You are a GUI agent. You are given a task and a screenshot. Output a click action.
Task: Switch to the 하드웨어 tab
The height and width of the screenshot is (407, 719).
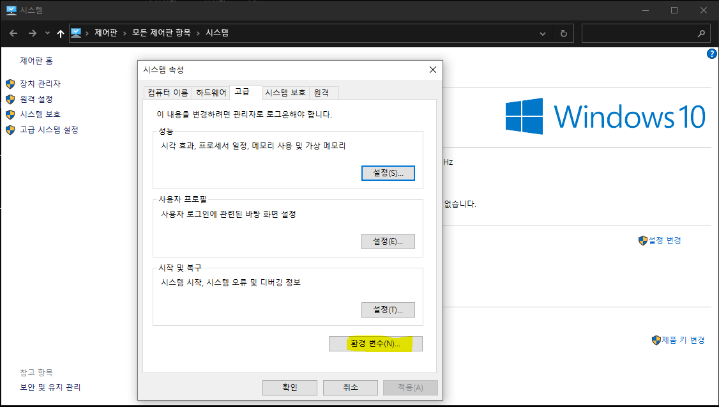point(211,93)
